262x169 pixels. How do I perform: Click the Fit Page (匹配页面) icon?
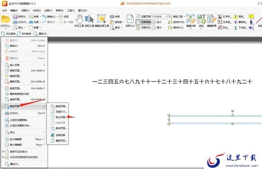[x=138, y=17]
